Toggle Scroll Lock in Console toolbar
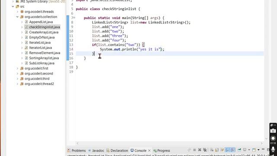The width and height of the screenshot is (277, 156). pos(217,150)
